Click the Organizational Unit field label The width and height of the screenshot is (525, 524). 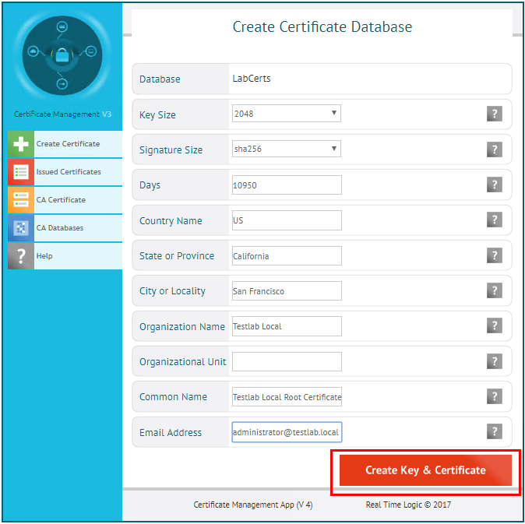coord(183,362)
